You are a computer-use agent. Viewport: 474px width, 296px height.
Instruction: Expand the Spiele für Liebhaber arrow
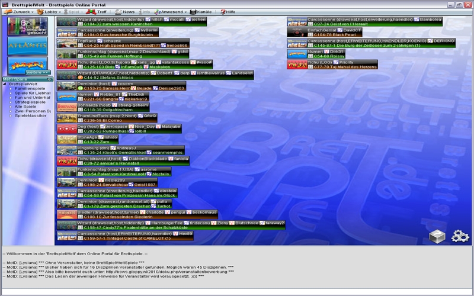pyautogui.click(x=11, y=93)
